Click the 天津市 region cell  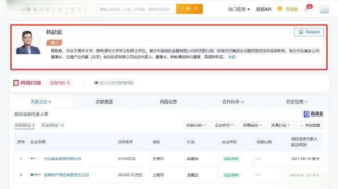tap(158, 159)
